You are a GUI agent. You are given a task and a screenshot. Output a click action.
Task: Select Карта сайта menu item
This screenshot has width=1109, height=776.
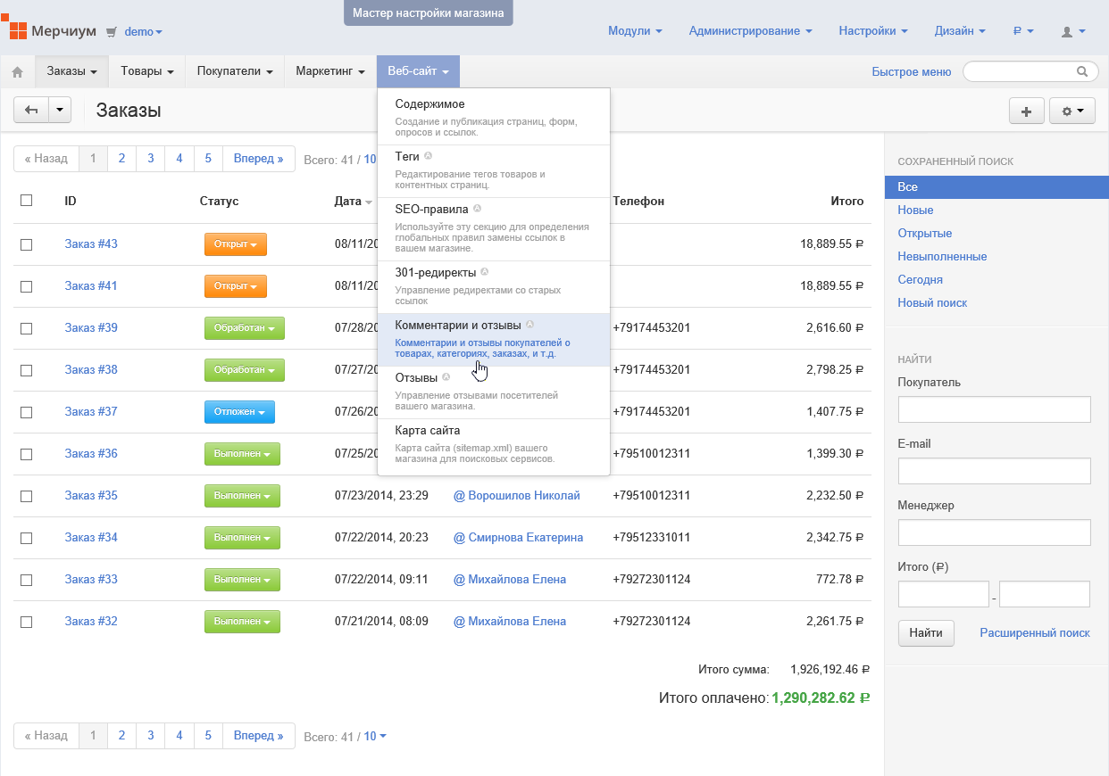pyautogui.click(x=494, y=445)
